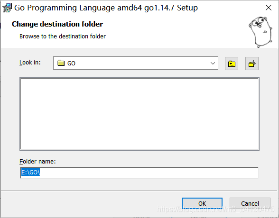
Task: Close the Go Setup dialog
Action: pos(269,8)
